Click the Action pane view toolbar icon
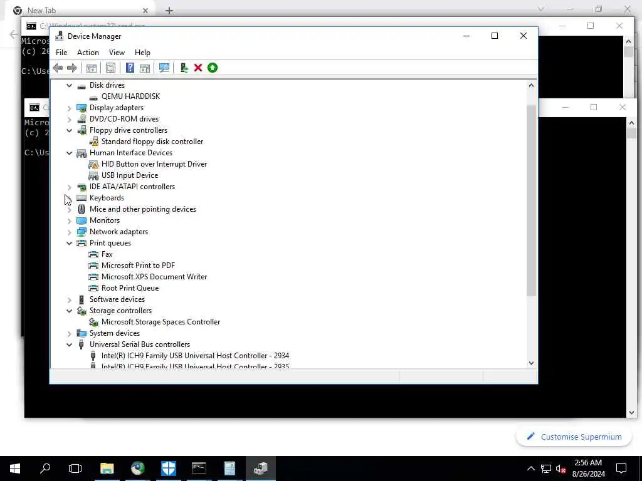 [145, 68]
